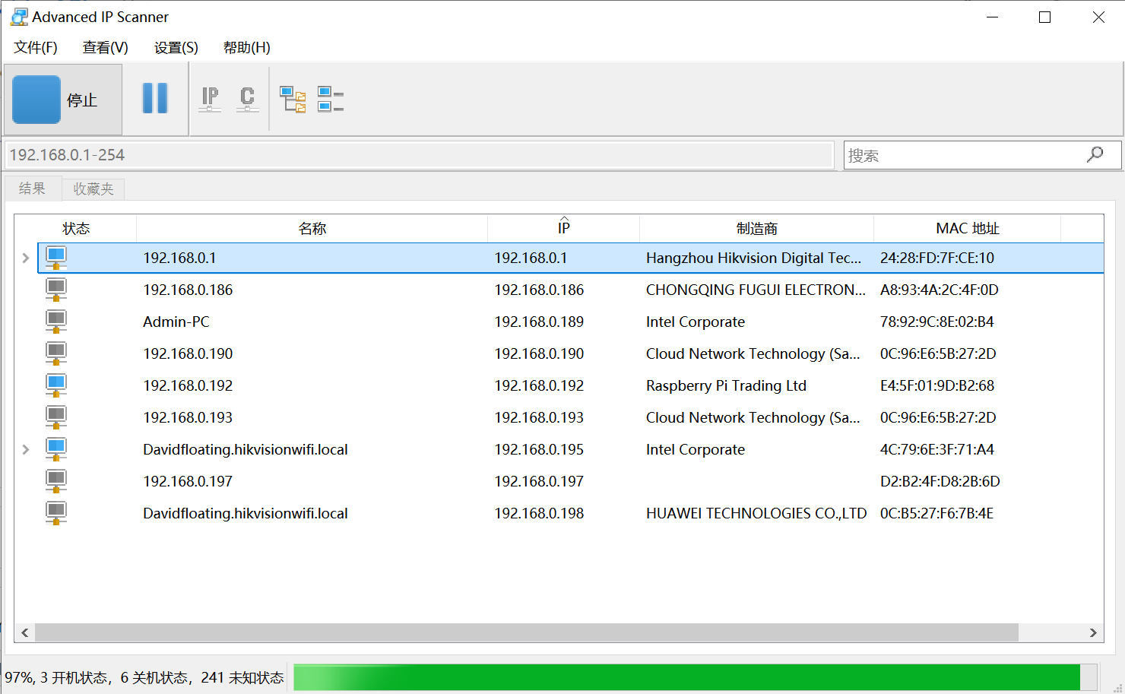
Task: Sort by the 状态 column header
Action: tap(76, 229)
